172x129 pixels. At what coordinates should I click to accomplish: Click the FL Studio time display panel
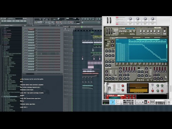[x=42, y=19]
